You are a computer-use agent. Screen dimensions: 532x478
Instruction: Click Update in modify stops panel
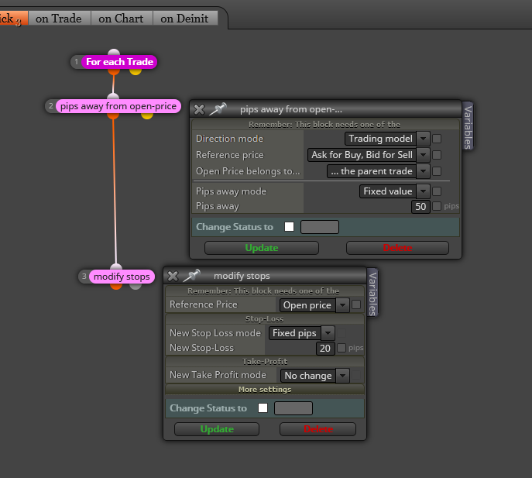click(x=217, y=429)
